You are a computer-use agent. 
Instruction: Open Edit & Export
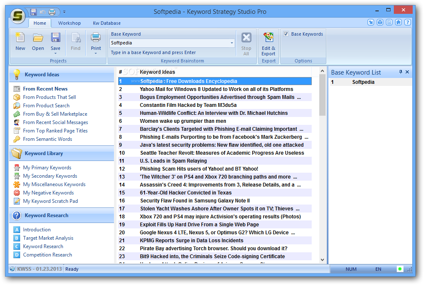(x=269, y=44)
